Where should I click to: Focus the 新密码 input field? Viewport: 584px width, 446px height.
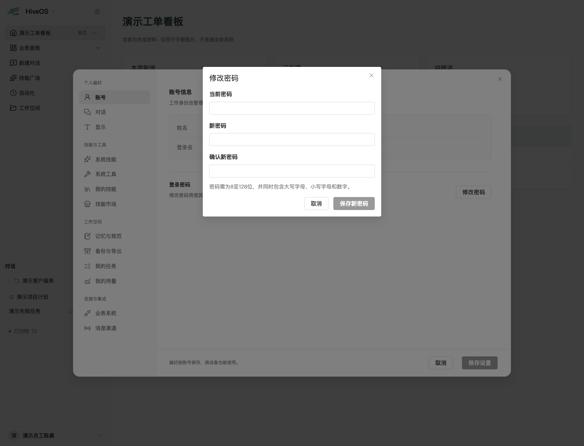tap(292, 139)
